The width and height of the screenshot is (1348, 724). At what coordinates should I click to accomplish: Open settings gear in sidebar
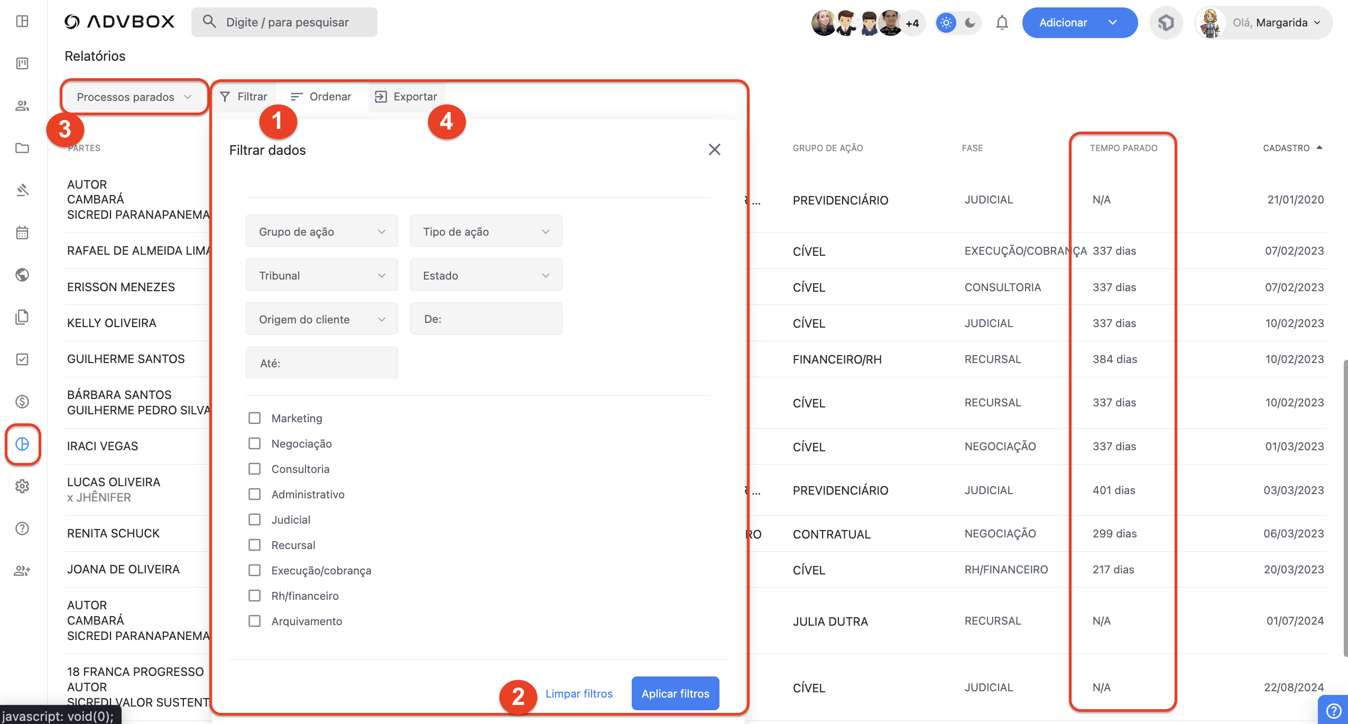coord(22,486)
